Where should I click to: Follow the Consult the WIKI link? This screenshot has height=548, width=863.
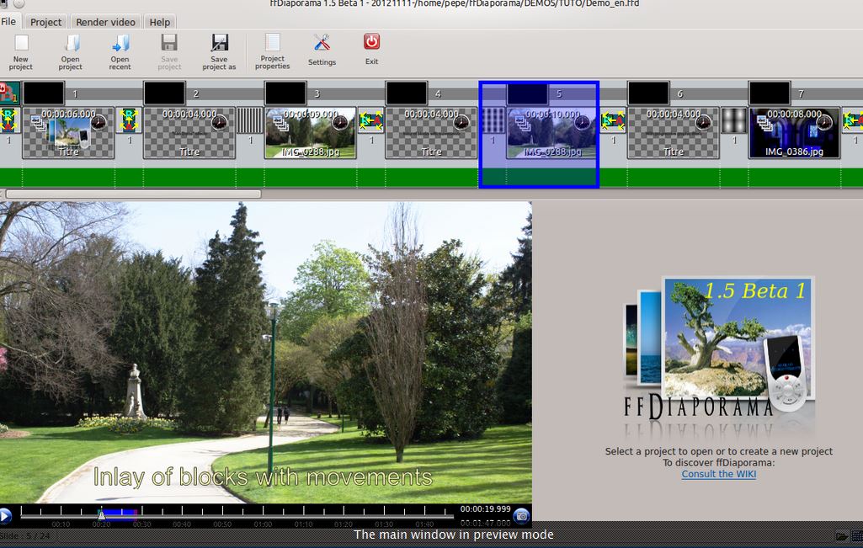[x=719, y=474]
